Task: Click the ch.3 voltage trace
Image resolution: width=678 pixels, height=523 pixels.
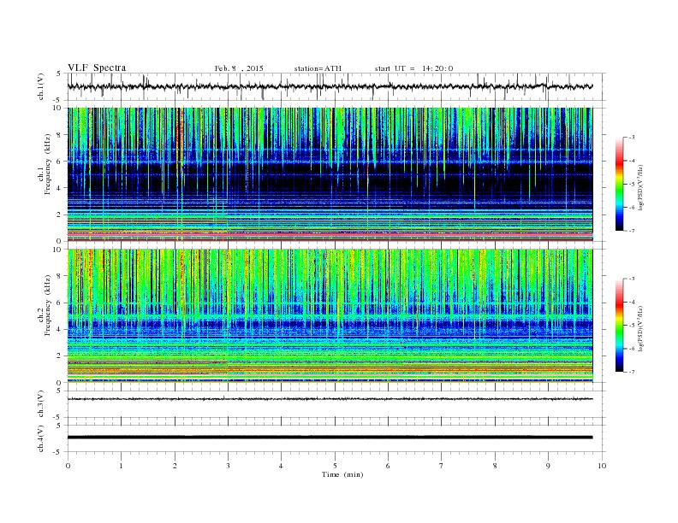Action: click(x=330, y=399)
